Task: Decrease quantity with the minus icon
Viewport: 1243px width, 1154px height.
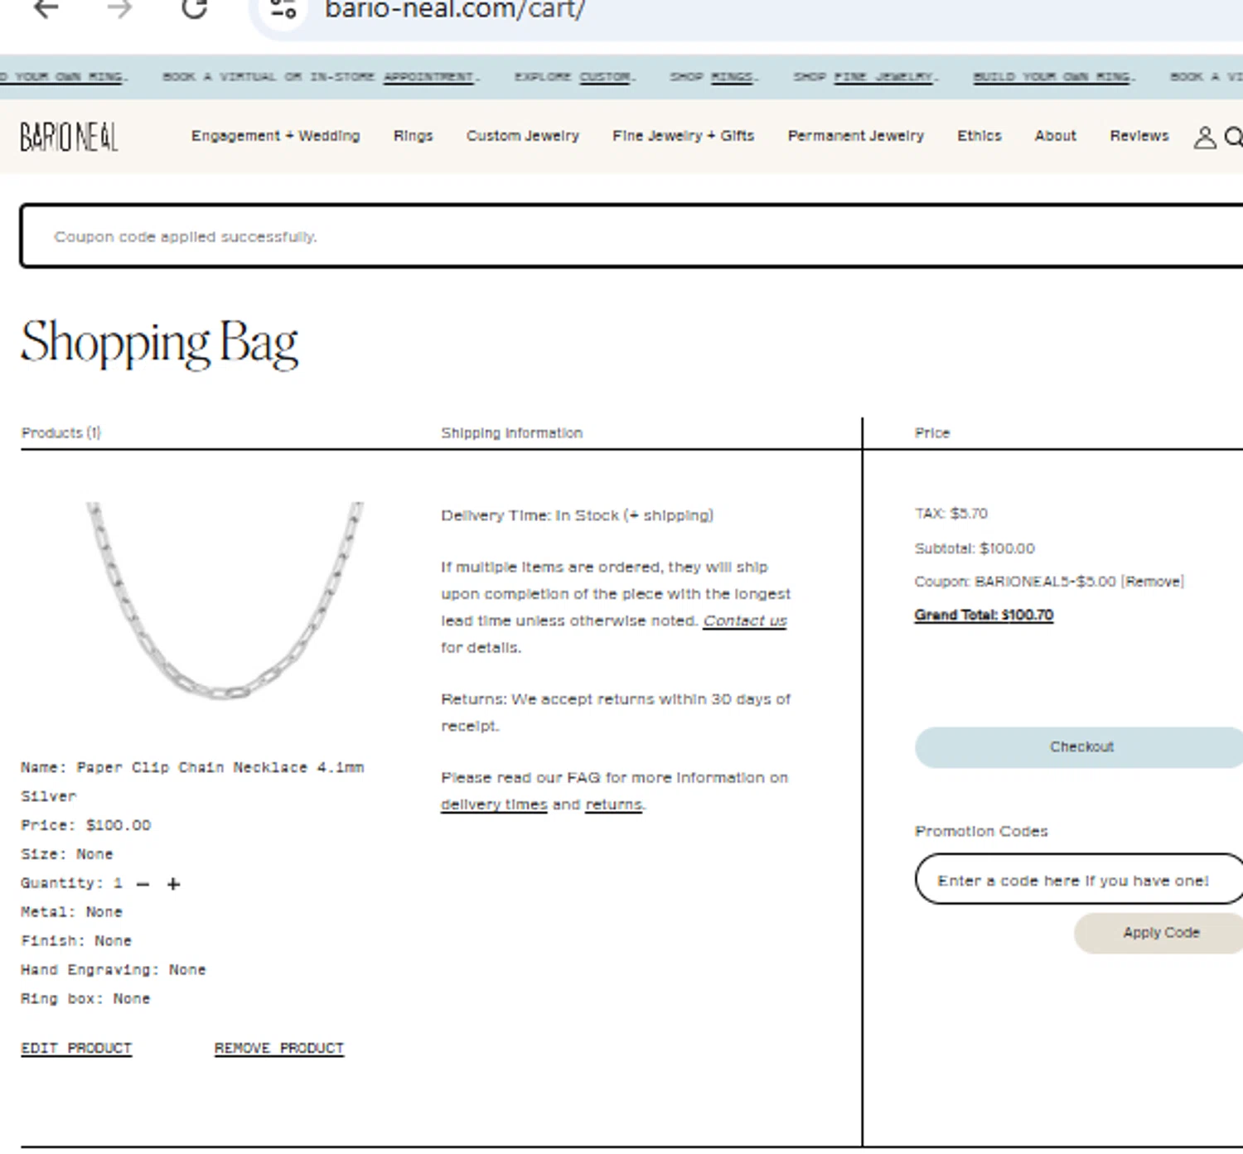Action: click(143, 885)
